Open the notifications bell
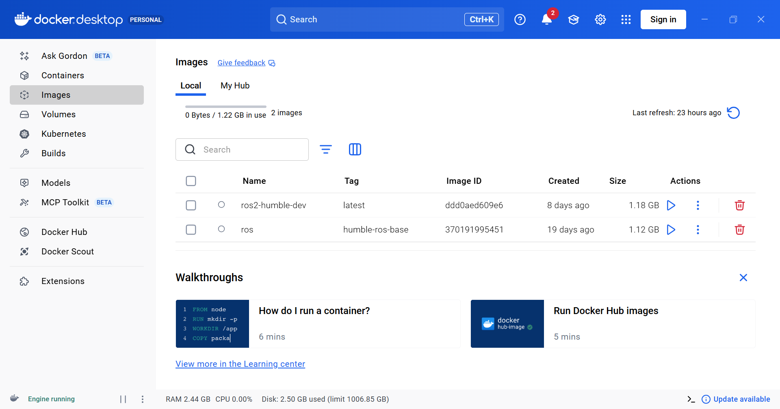Image resolution: width=780 pixels, height=409 pixels. [547, 19]
